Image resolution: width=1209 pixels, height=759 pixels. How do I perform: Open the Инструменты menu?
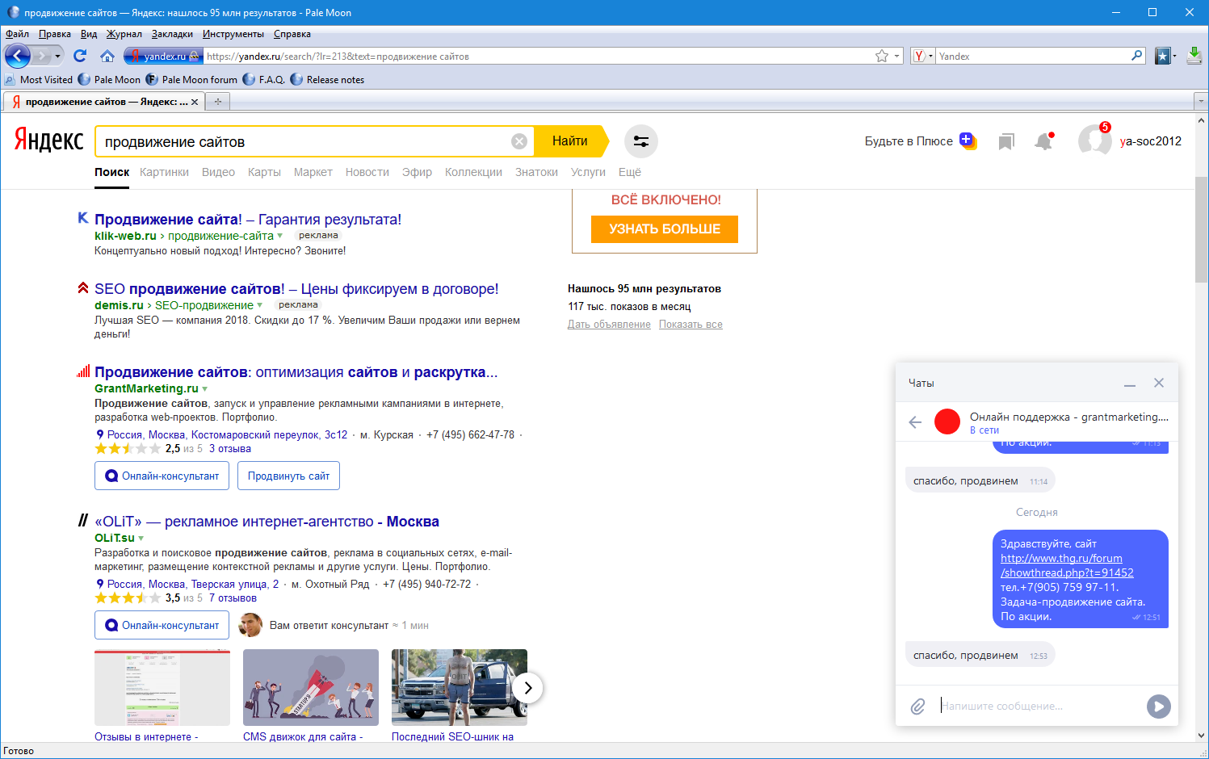233,34
